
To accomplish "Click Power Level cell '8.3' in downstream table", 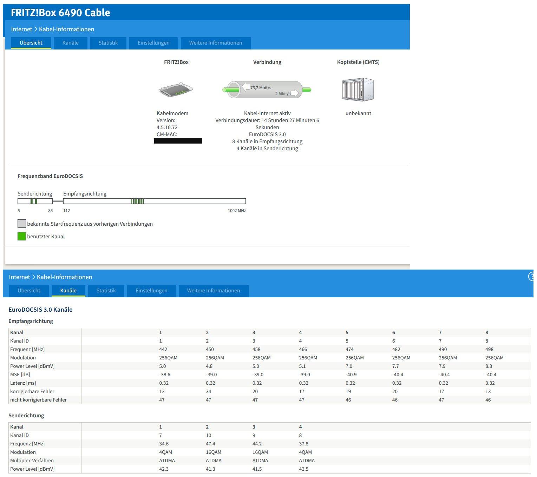I will click(489, 366).
